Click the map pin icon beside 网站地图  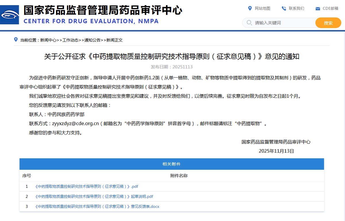point(250,8)
